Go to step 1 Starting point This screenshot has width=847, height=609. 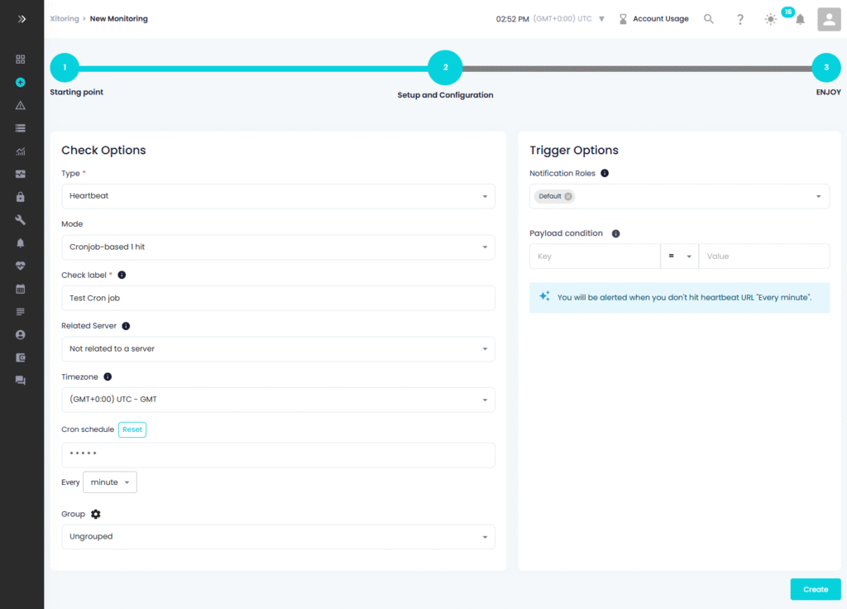tap(65, 67)
